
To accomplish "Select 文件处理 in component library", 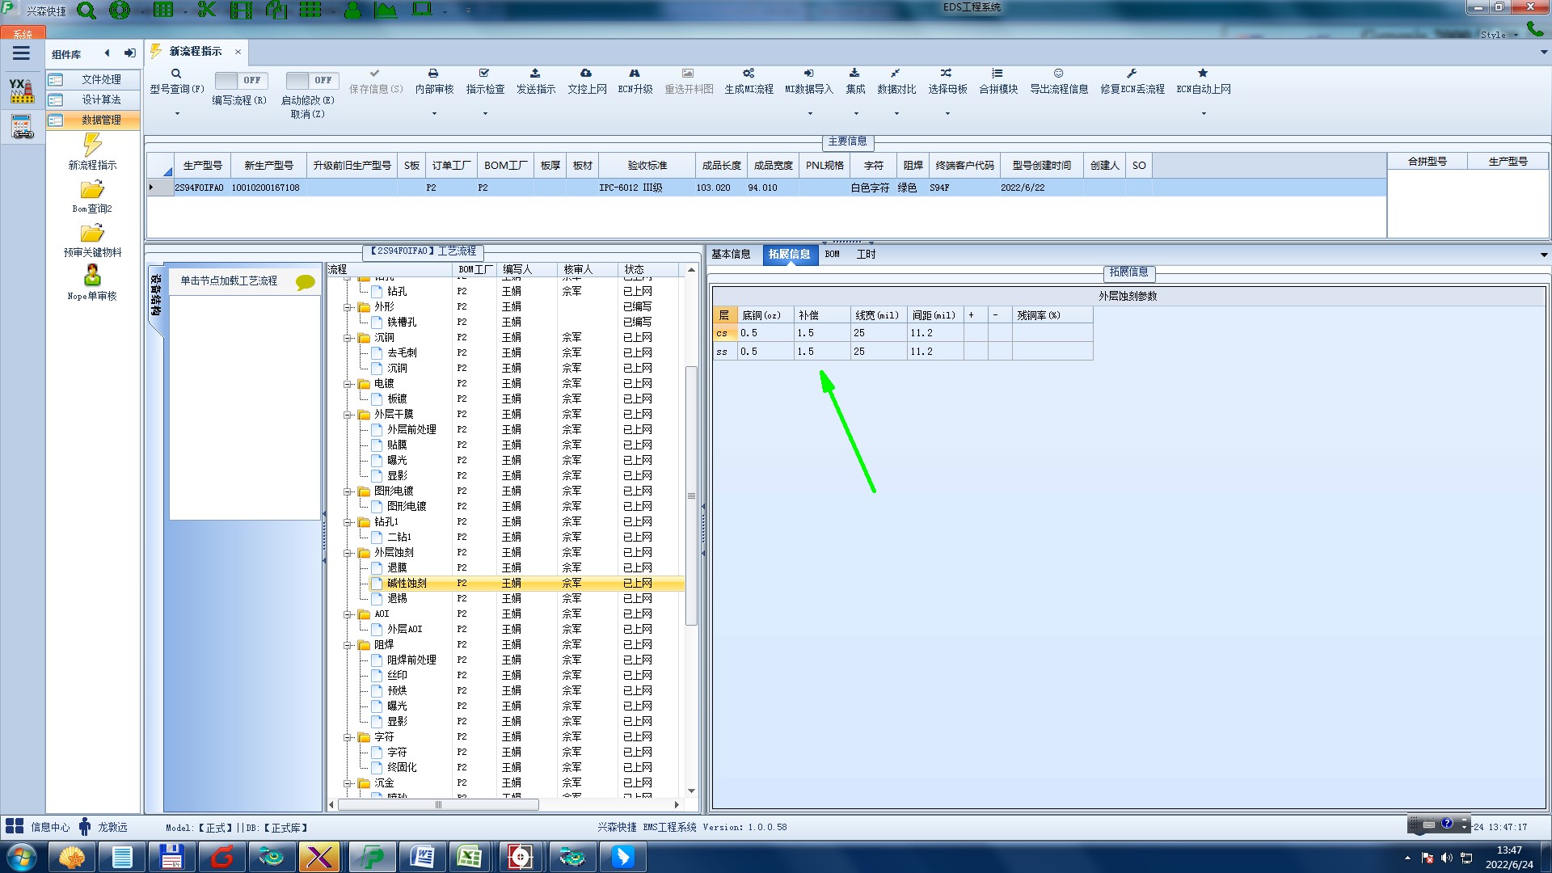I will (x=101, y=79).
